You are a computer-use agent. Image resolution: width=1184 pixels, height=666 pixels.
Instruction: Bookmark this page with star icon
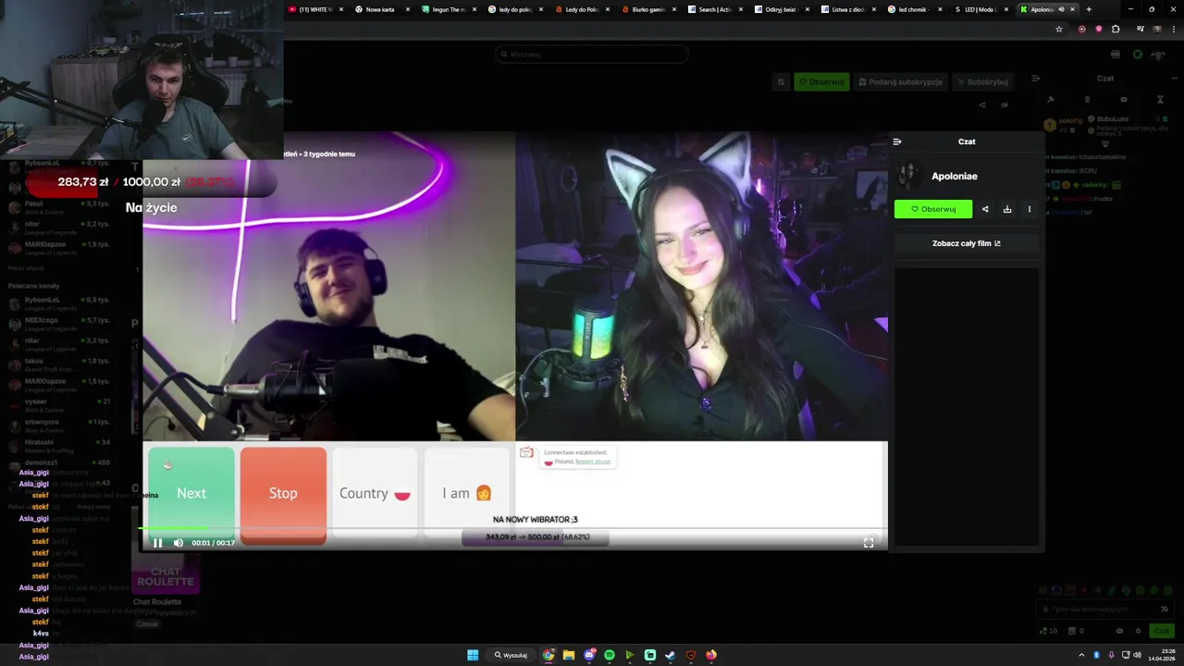pyautogui.click(x=1059, y=29)
